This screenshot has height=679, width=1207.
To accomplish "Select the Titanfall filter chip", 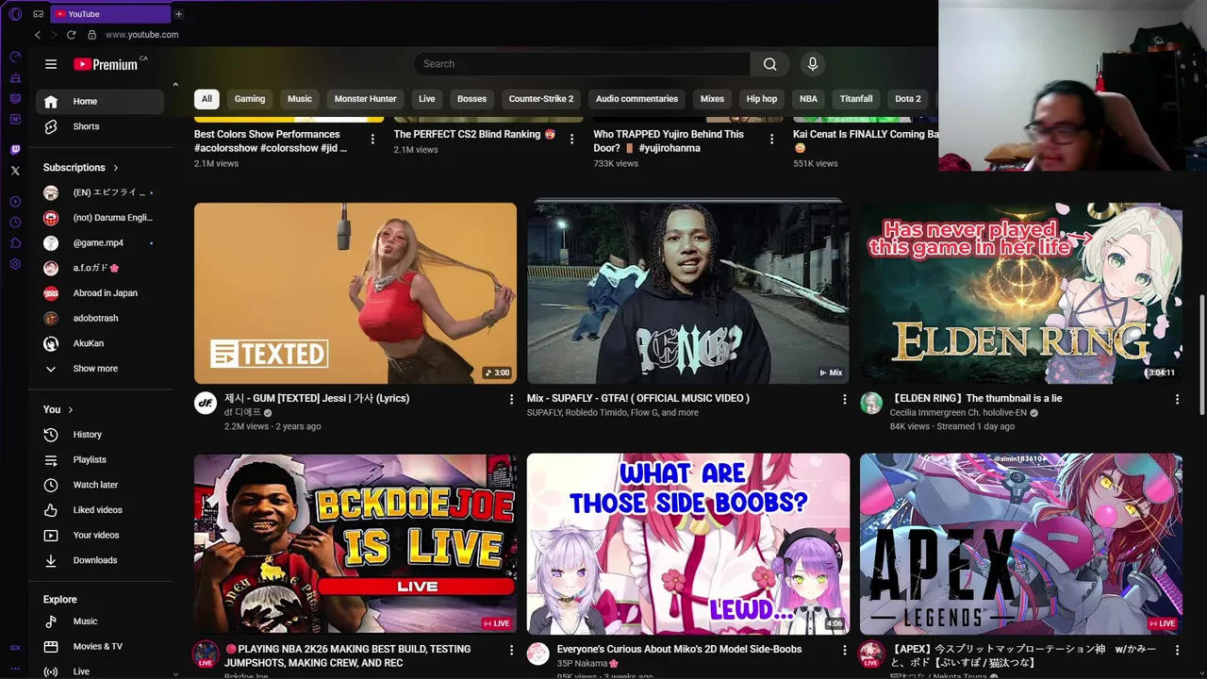I will pos(856,99).
